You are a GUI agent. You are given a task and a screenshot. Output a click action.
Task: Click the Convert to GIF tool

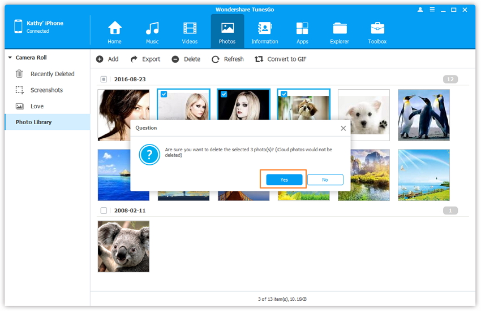click(x=281, y=59)
